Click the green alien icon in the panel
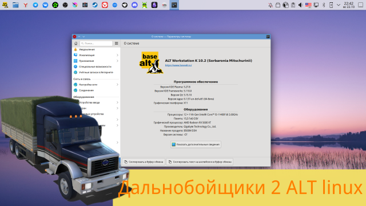 point(145,5)
